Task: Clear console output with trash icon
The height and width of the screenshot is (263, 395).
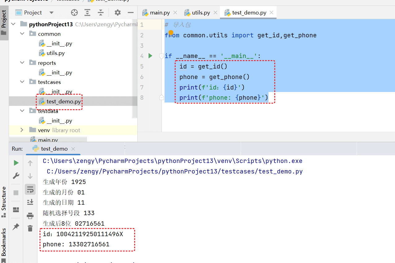Action: click(30, 228)
